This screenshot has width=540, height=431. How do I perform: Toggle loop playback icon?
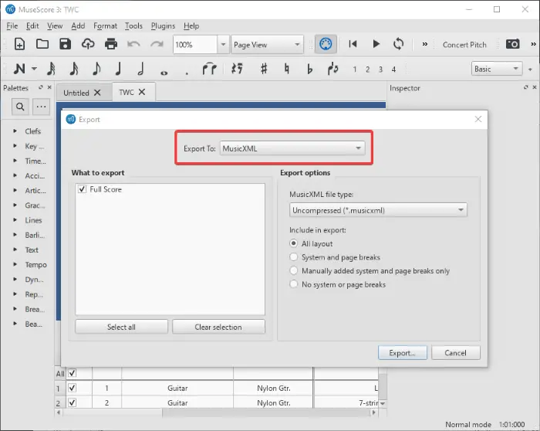(399, 44)
